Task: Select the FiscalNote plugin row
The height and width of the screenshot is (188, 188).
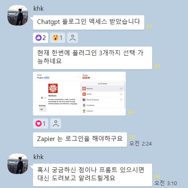Action: tap(102, 105)
